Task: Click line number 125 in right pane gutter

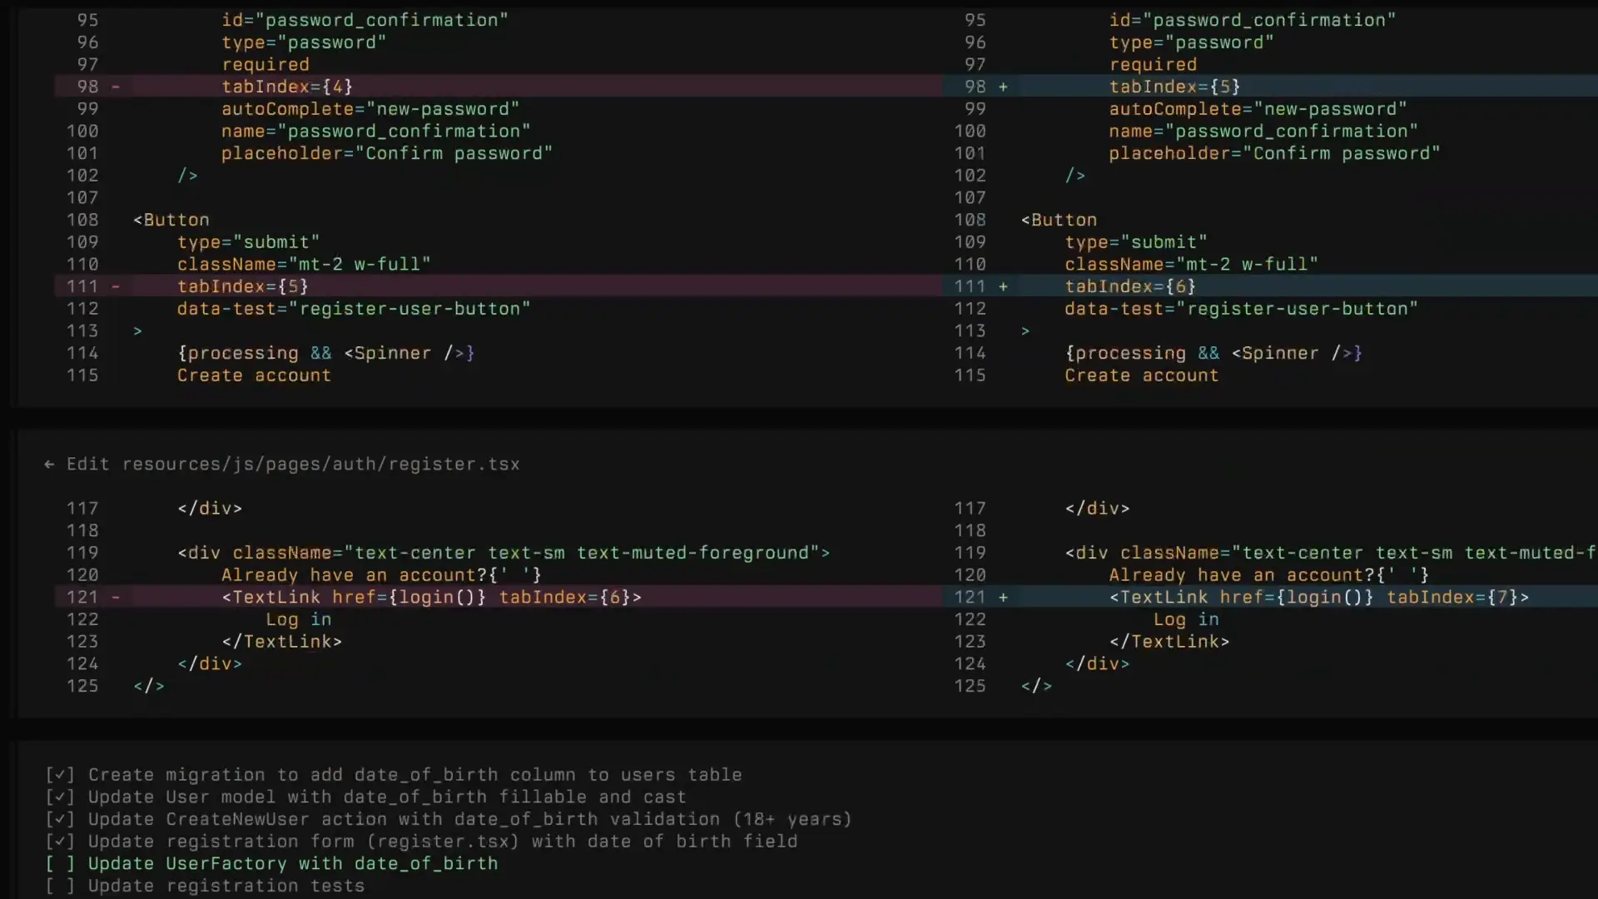Action: [x=970, y=686]
